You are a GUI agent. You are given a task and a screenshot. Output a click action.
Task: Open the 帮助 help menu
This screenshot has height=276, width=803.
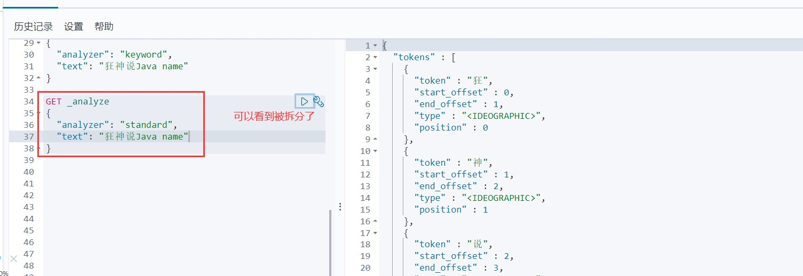[x=104, y=27]
